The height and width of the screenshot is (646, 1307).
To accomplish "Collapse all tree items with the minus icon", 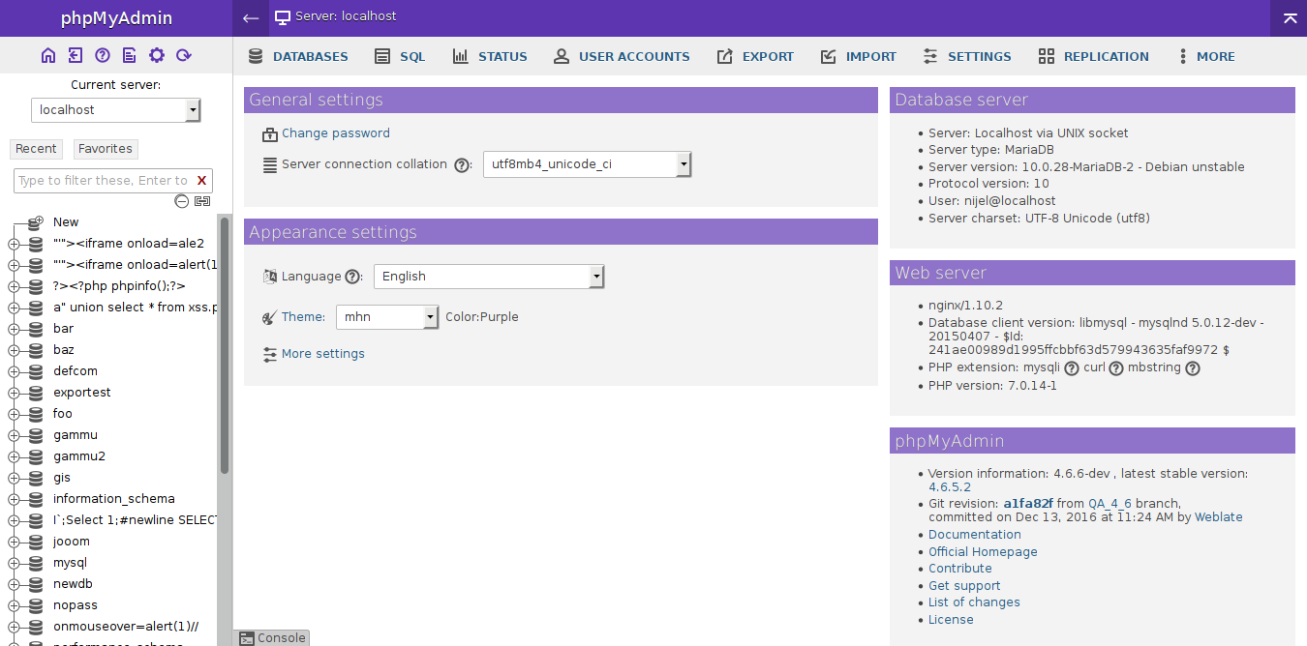I will pyautogui.click(x=181, y=201).
